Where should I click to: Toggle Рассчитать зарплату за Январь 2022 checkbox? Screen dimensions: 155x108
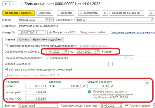[6, 75]
